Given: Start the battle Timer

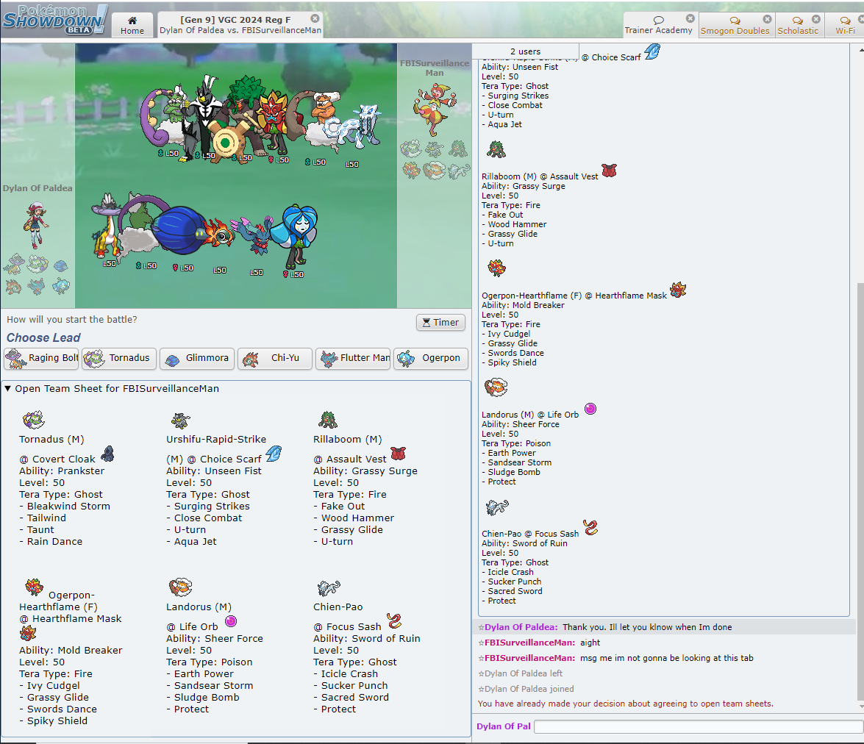Looking at the screenshot, I should click(440, 323).
